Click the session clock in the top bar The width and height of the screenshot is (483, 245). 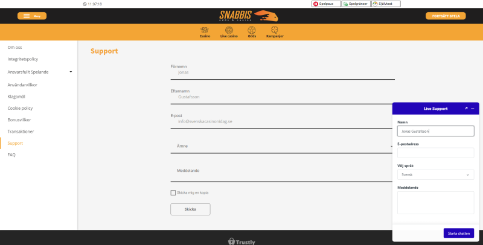tap(92, 4)
